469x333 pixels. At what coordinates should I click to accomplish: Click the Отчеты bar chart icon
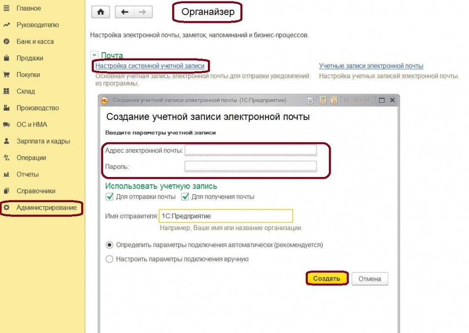click(6, 174)
